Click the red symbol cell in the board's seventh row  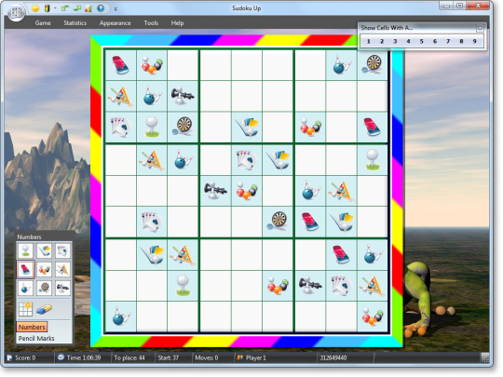[341, 254]
